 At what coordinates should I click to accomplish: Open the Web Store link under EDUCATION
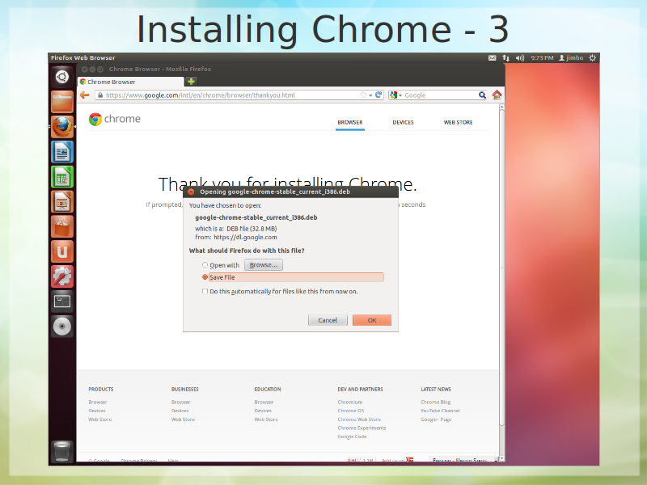[x=266, y=420]
